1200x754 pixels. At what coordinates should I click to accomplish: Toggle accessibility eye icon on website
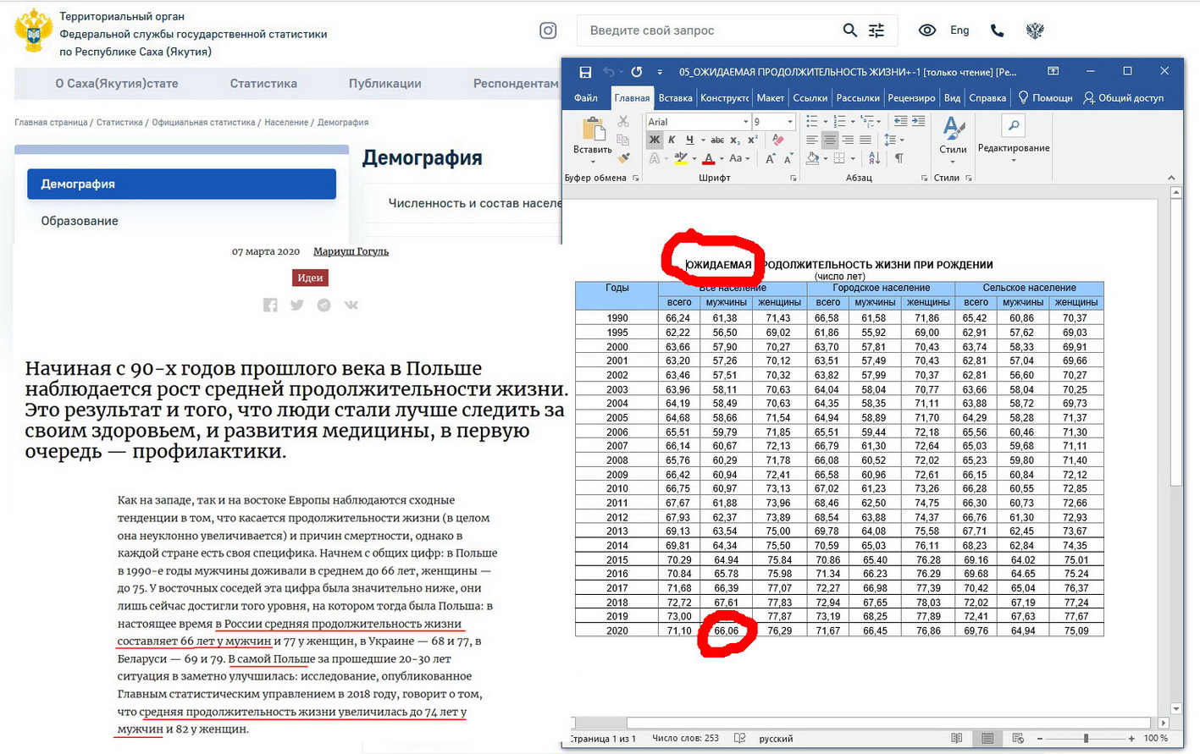[x=927, y=30]
